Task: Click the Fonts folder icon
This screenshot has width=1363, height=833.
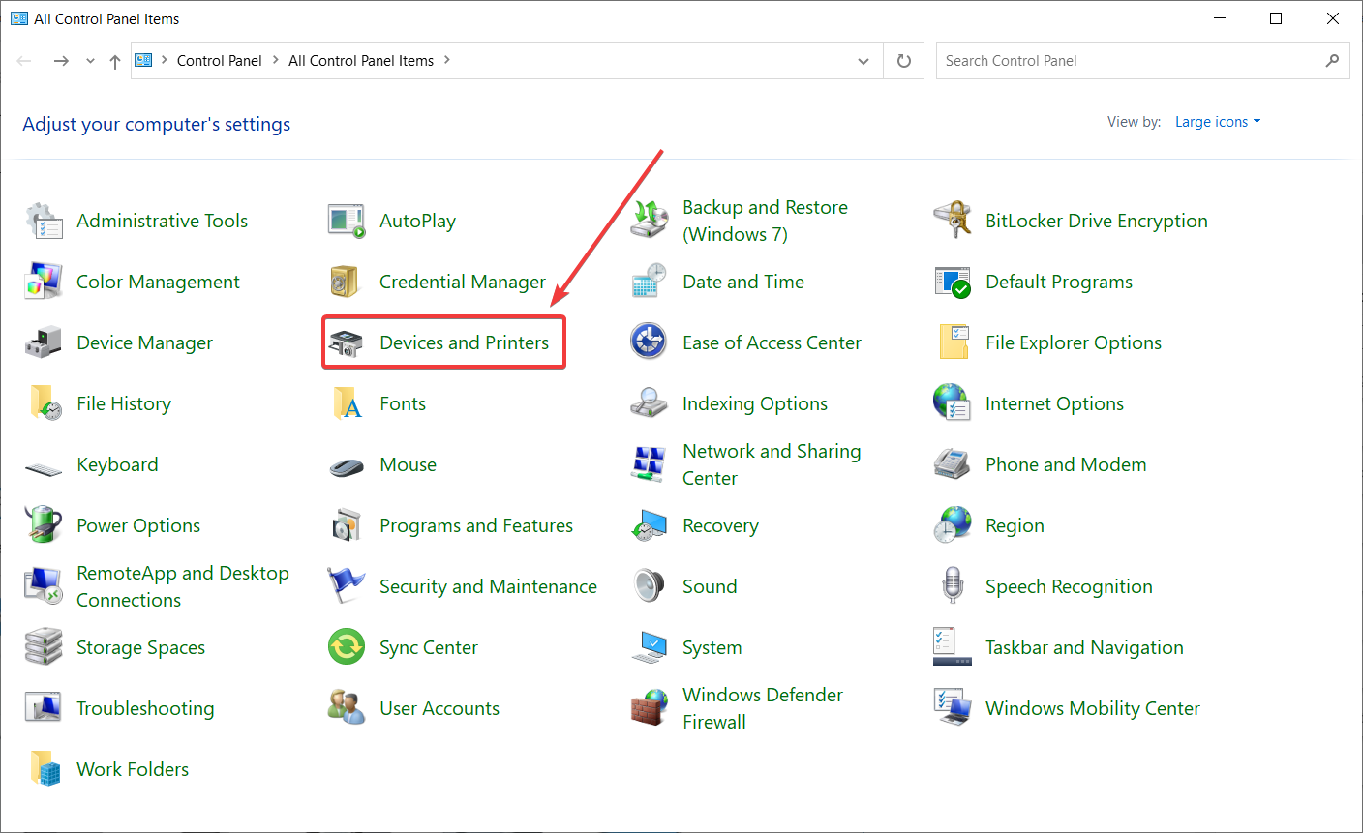Action: tap(347, 403)
